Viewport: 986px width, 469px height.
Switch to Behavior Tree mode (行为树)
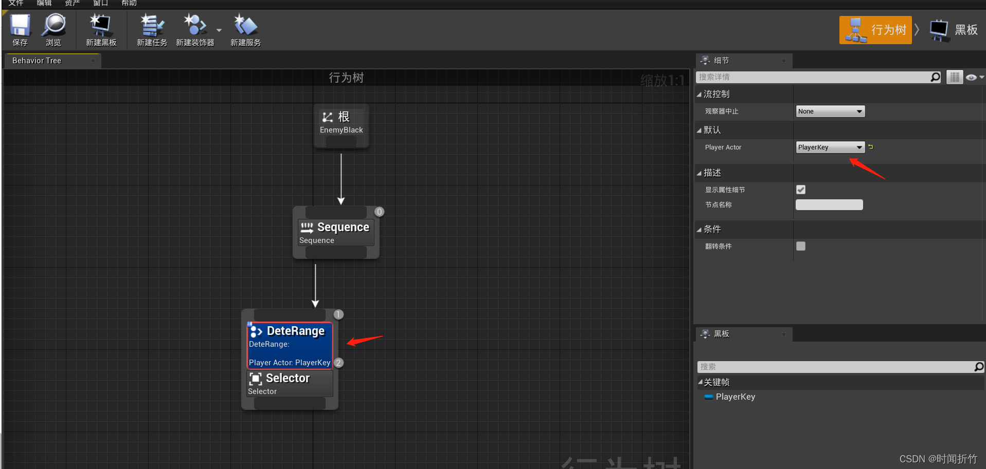[x=875, y=30]
